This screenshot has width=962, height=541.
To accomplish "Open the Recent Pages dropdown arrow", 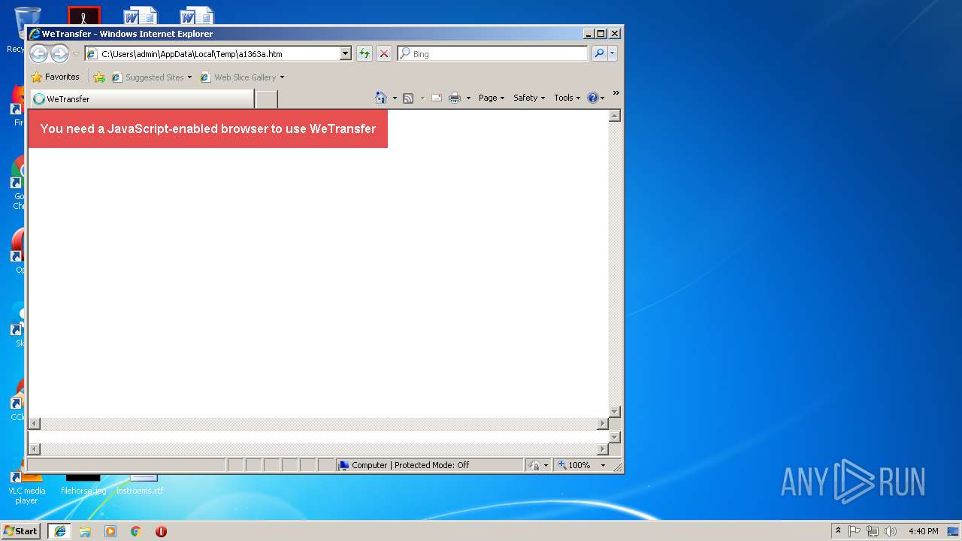I will [x=76, y=54].
